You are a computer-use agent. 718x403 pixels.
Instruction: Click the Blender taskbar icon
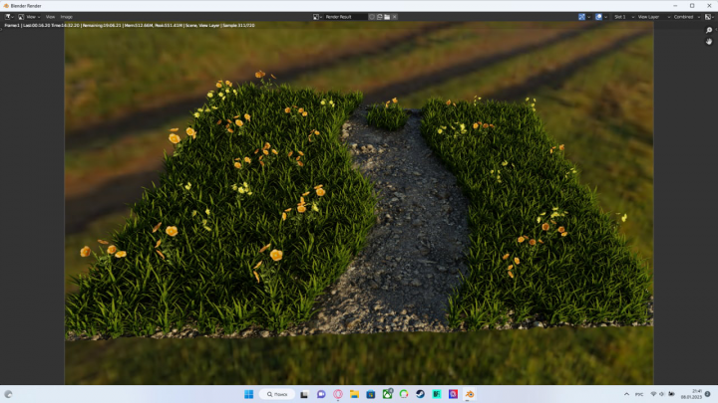(470, 394)
